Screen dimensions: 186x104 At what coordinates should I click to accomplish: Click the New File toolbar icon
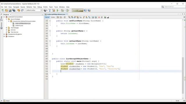(3, 10)
